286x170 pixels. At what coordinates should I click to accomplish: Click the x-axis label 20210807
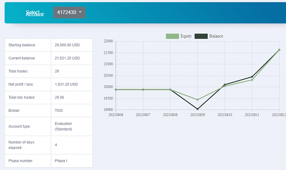tap(143, 115)
